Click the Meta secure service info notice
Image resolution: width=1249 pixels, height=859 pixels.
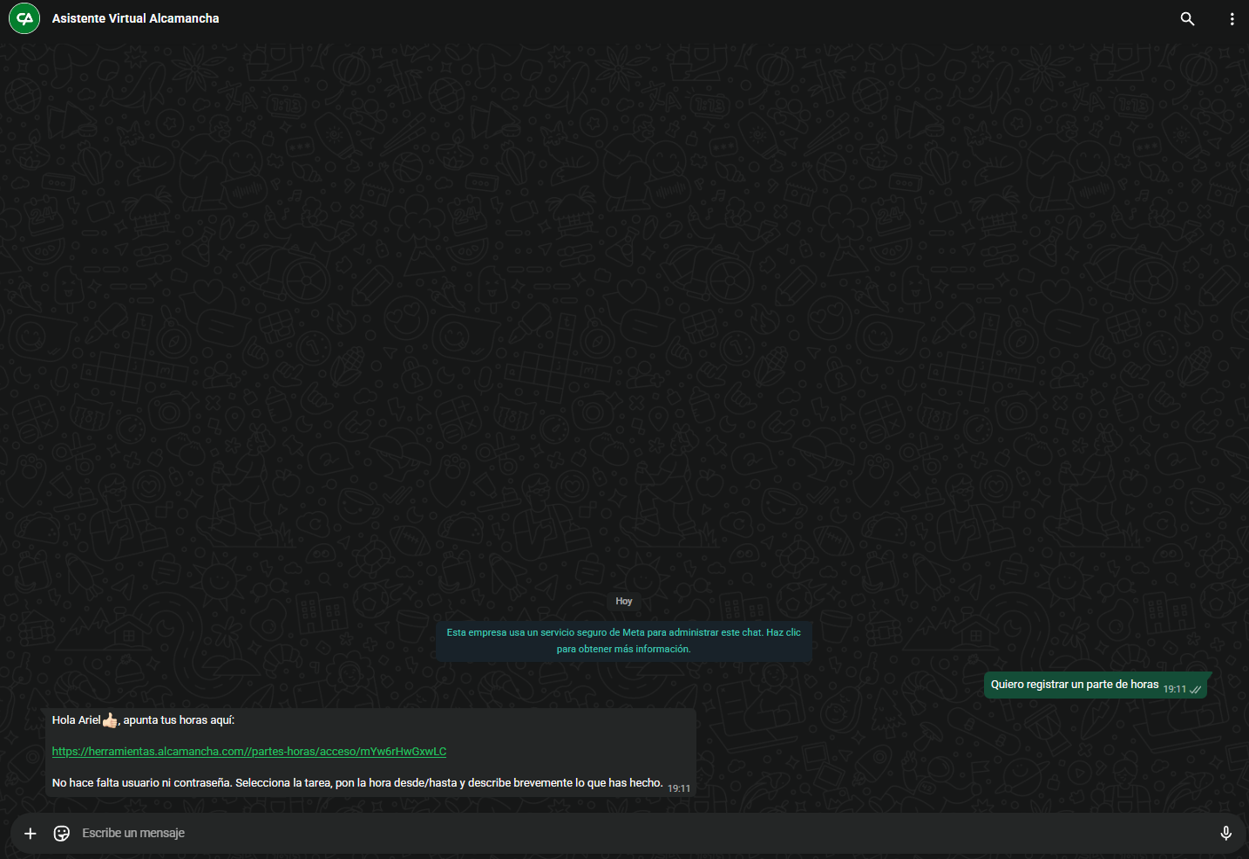(x=623, y=633)
